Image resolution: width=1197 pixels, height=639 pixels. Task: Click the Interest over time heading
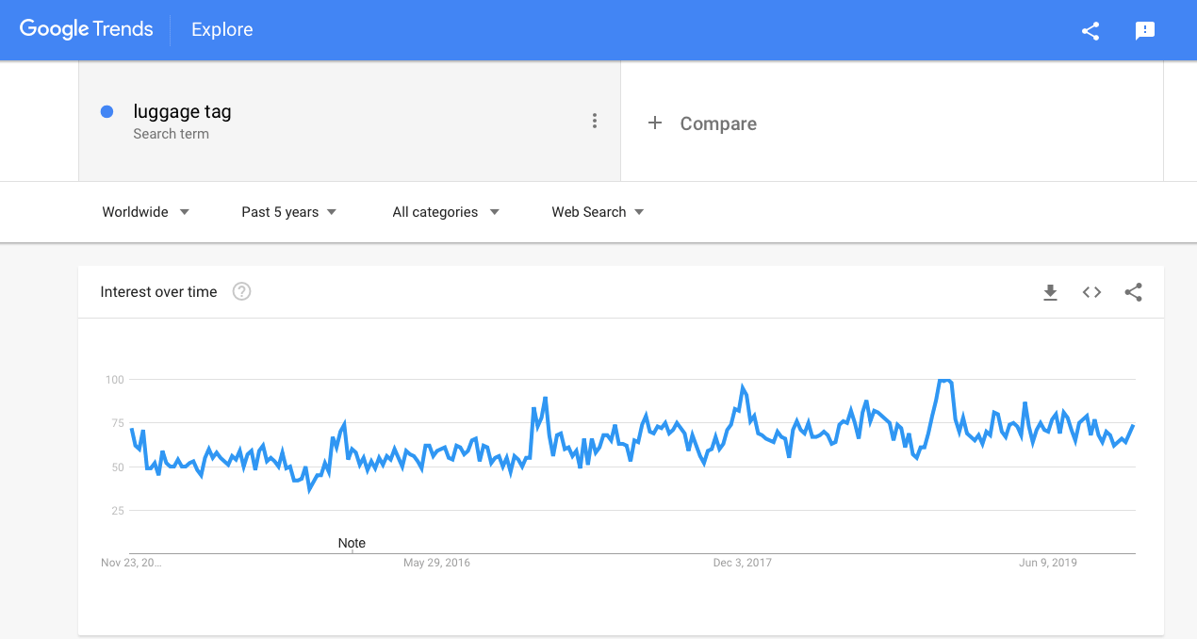pos(158,292)
